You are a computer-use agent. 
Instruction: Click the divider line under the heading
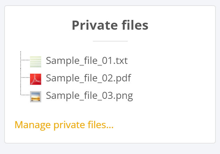click(x=110, y=41)
